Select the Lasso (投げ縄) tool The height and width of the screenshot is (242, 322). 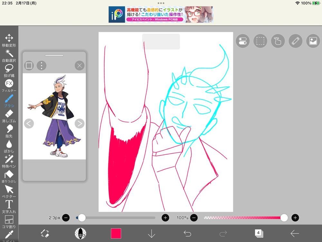(x=9, y=71)
